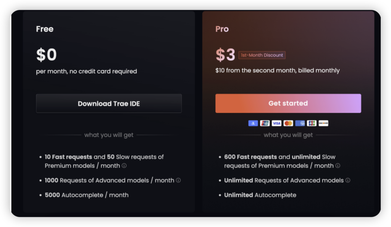Image resolution: width=391 pixels, height=227 pixels.
Task: Select the Mastercard logo icon
Action: pyautogui.click(x=288, y=123)
